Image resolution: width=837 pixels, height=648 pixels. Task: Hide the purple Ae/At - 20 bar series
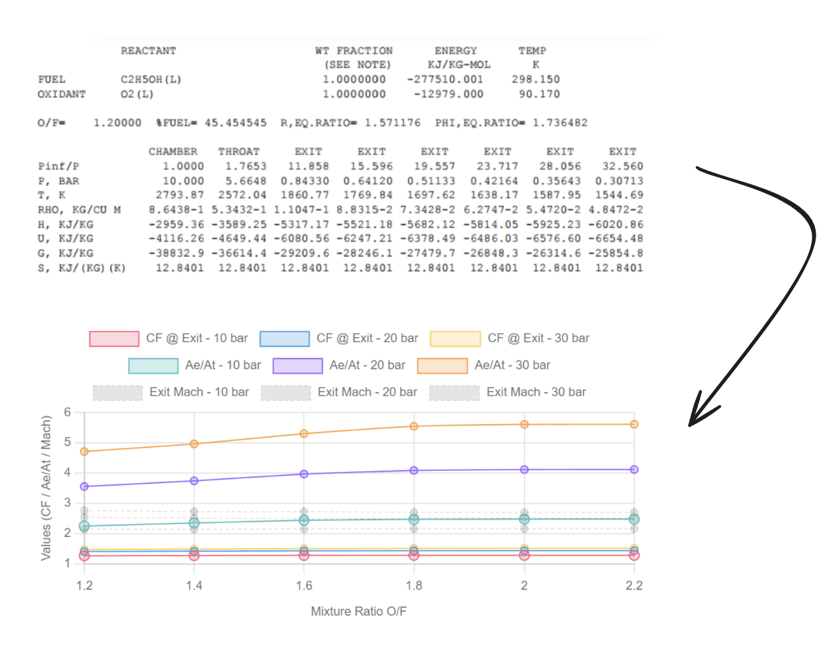pyautogui.click(x=297, y=366)
